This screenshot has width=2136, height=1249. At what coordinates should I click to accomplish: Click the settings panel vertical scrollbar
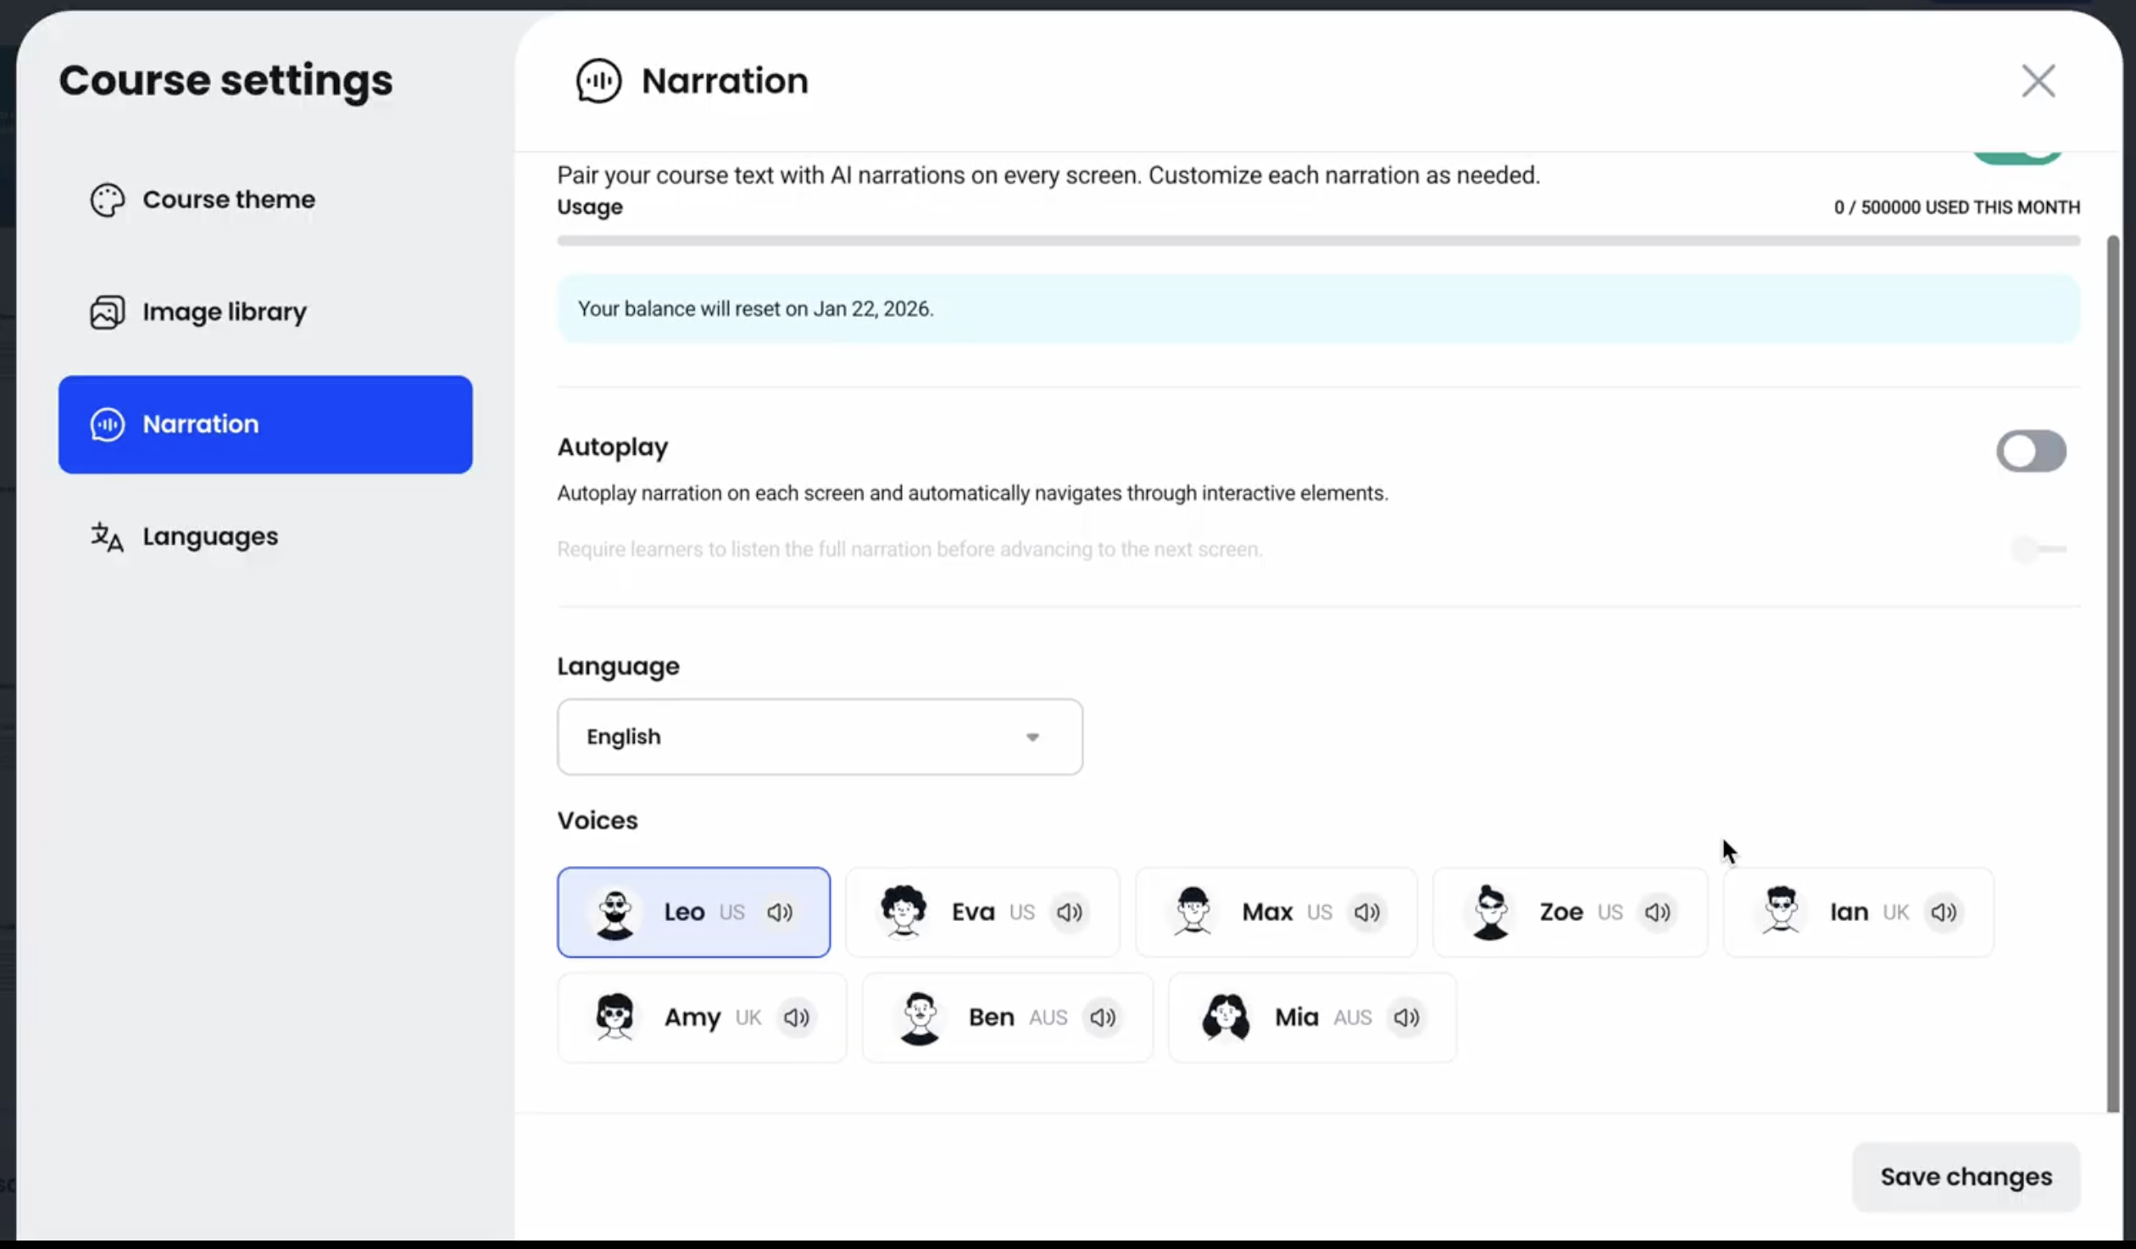coord(2112,674)
